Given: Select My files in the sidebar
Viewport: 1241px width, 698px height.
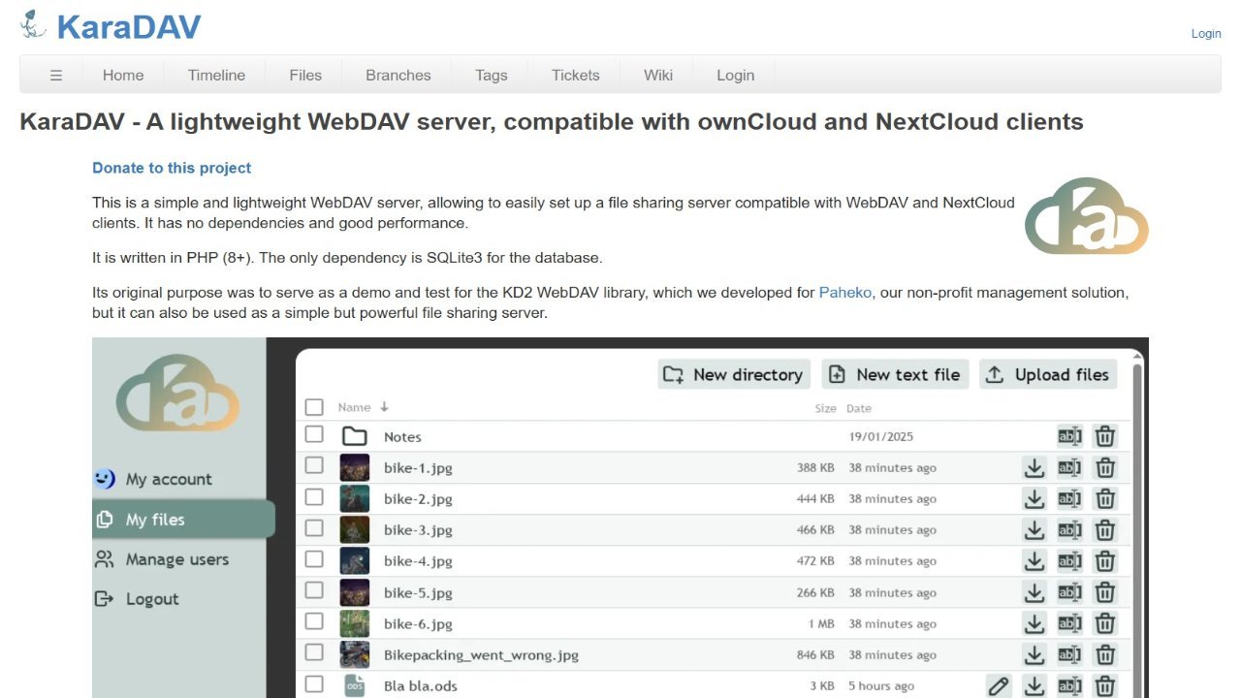Looking at the screenshot, I should 183,520.
